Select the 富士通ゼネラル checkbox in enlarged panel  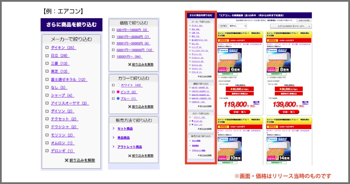tap(47, 79)
